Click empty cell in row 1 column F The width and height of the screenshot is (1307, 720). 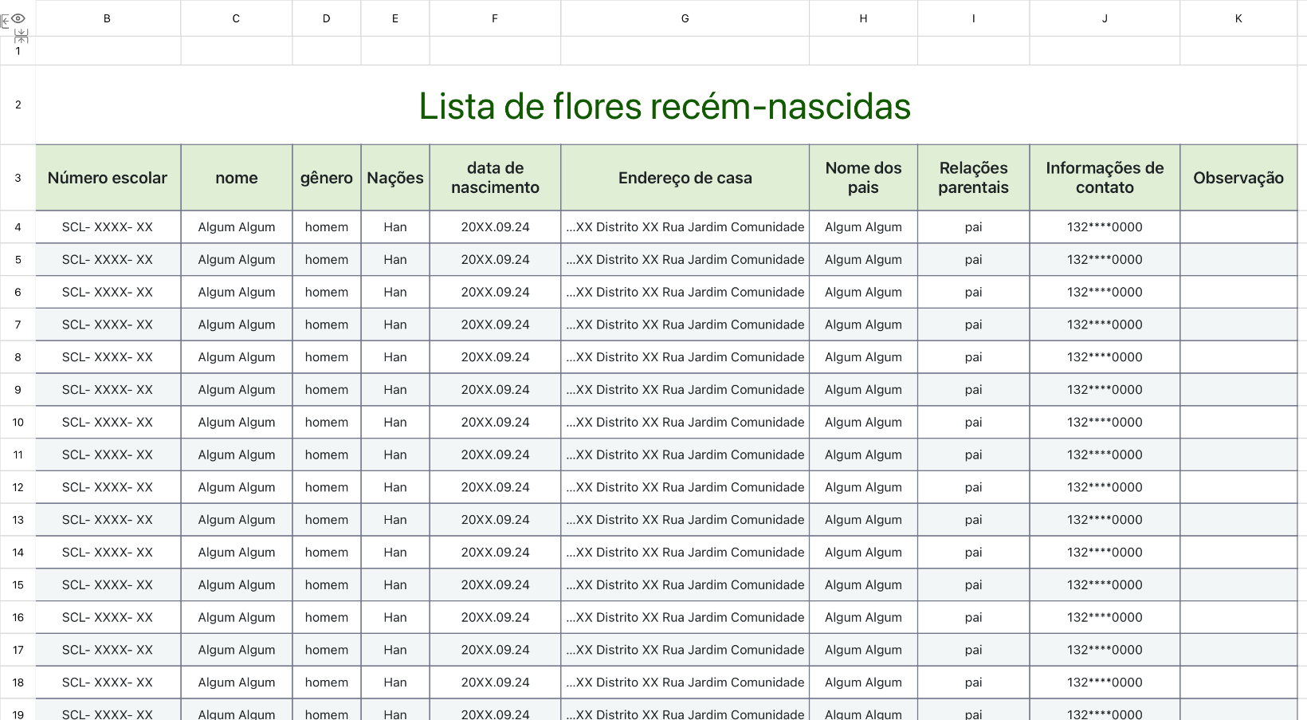(x=495, y=50)
